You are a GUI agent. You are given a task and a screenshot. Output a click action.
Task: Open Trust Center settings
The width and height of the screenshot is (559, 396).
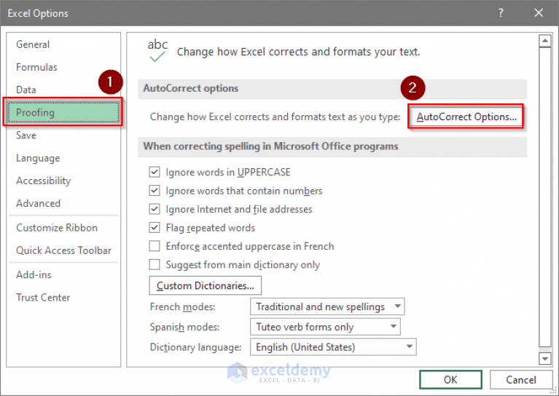43,297
